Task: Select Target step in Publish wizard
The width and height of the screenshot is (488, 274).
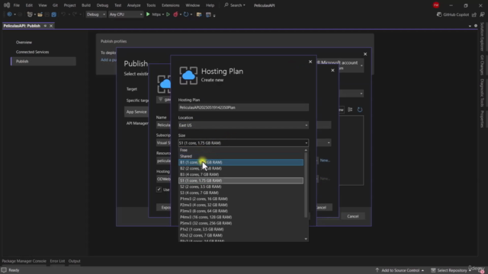Action: 132,89
